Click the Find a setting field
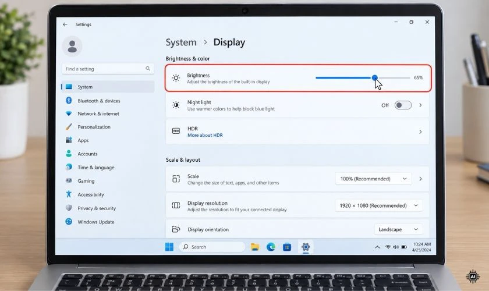 tap(108, 69)
